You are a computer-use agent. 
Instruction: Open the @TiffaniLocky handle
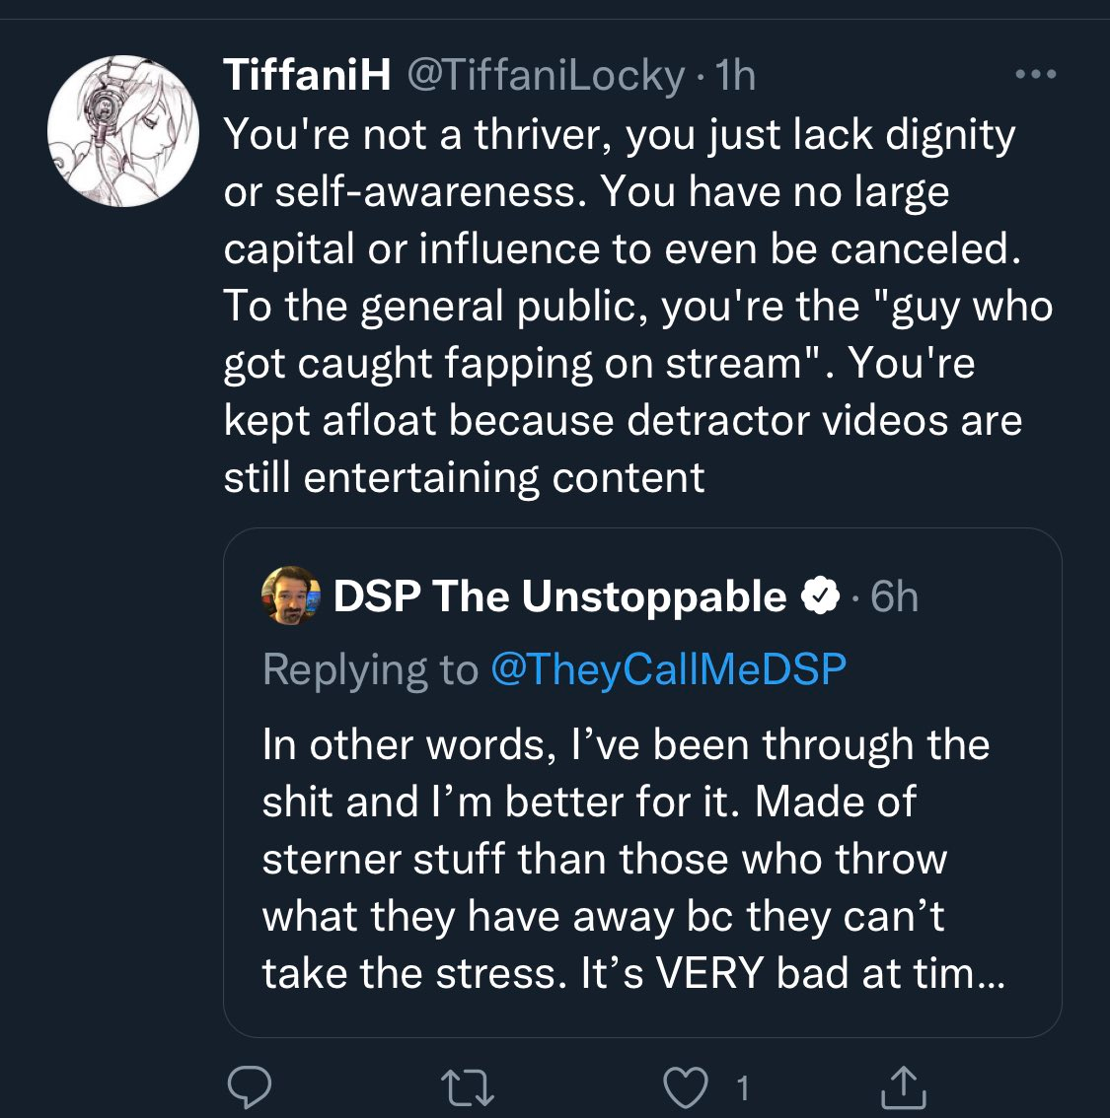[x=546, y=74]
